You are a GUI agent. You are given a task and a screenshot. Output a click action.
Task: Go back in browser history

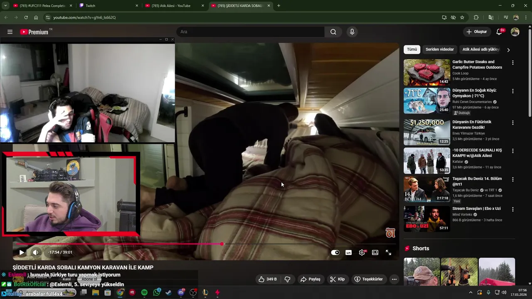(6, 17)
